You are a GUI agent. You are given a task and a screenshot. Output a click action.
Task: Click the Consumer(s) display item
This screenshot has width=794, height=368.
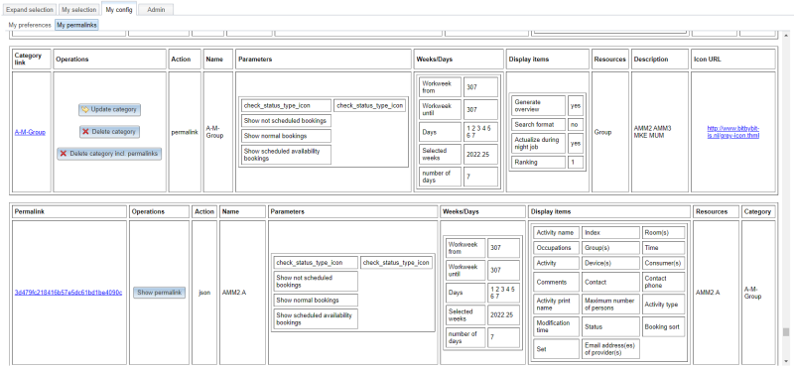(663, 263)
